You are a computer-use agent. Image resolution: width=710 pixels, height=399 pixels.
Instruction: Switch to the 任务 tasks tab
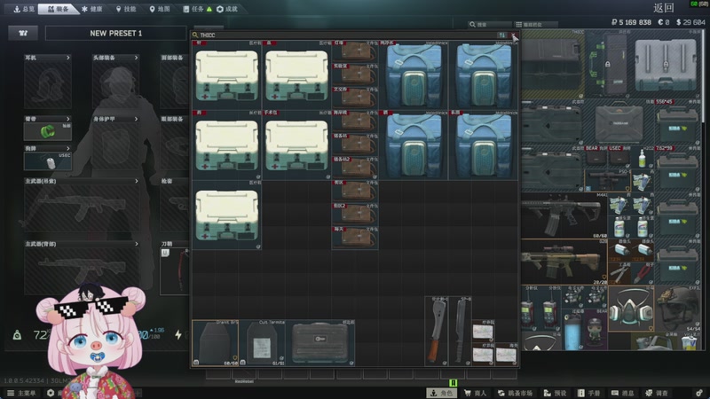pyautogui.click(x=197, y=9)
